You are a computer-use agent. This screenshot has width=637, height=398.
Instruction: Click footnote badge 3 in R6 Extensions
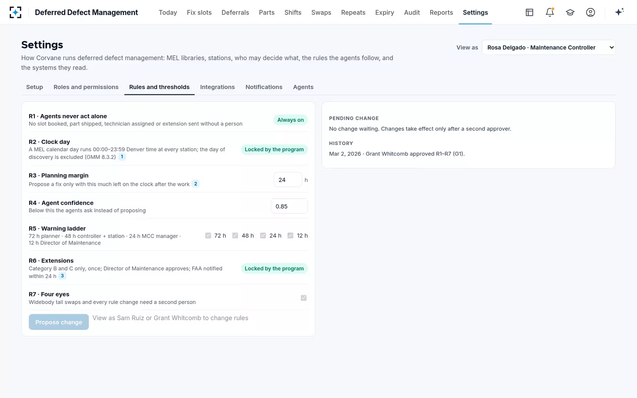62,276
